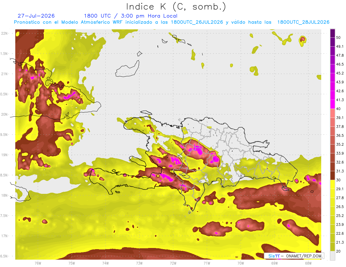Pick the gray swatch below 20

click(332, 256)
